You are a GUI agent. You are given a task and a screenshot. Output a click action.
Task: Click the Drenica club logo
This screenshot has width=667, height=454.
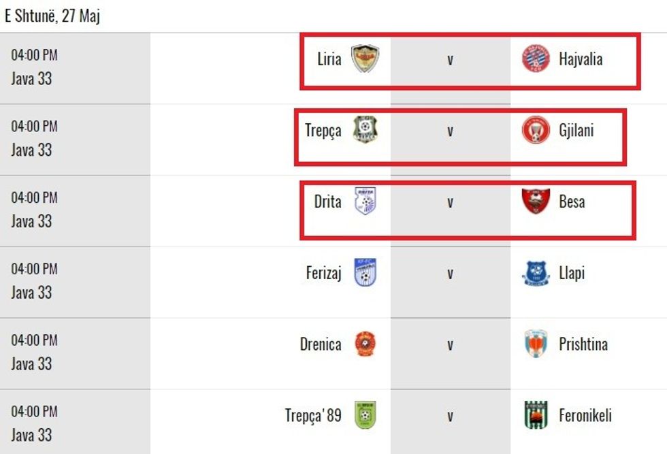tap(365, 344)
